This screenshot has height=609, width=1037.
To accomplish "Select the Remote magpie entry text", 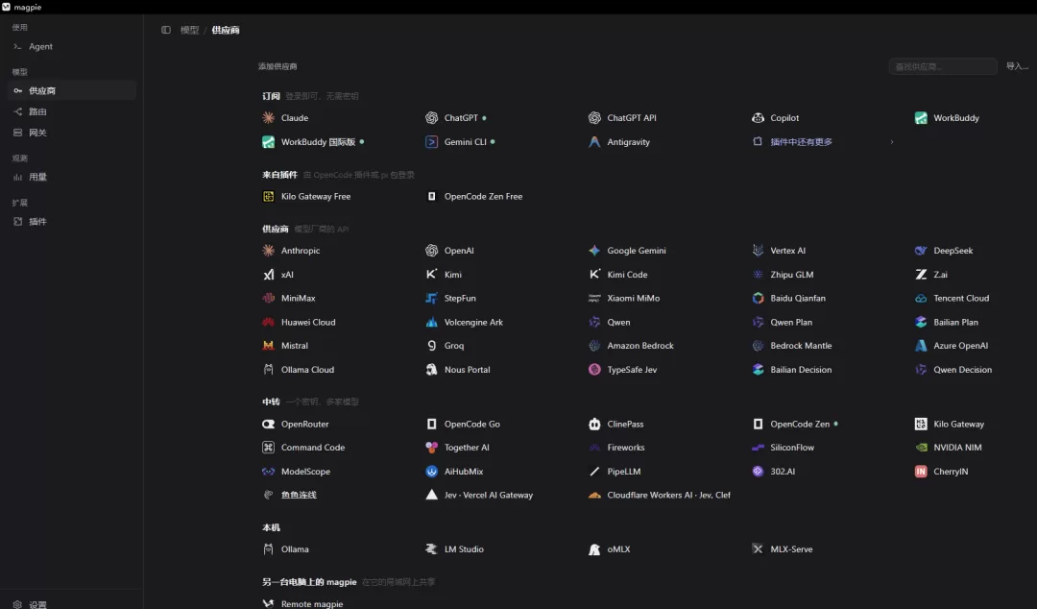I will coord(312,603).
